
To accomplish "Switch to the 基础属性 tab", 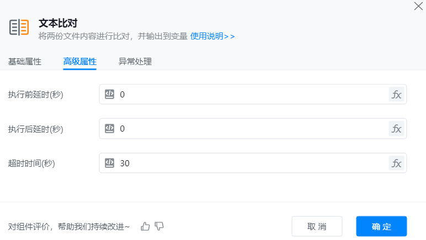I will point(24,62).
